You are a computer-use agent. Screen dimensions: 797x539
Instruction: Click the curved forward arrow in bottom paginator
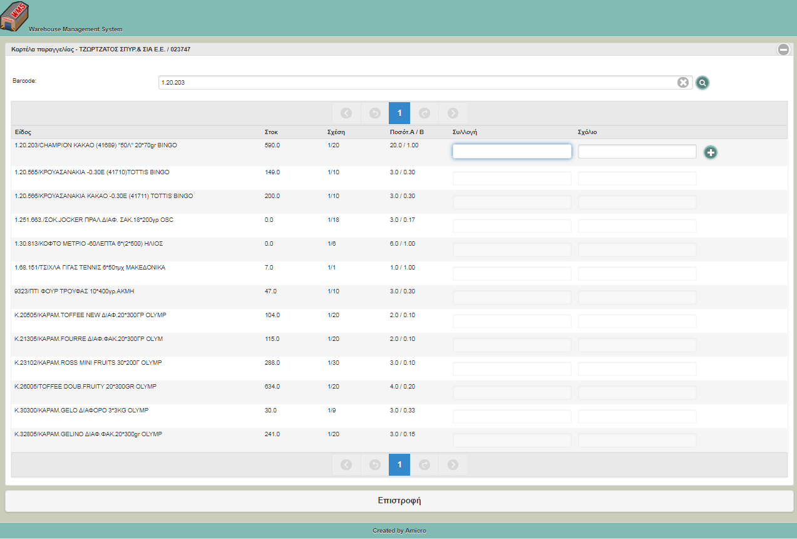coord(424,465)
